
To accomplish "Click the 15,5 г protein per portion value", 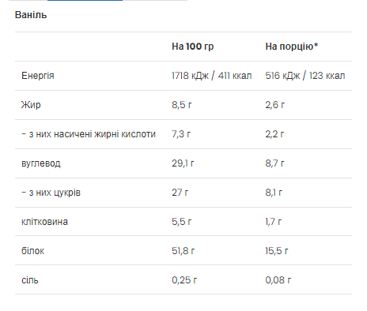I will [x=277, y=251].
